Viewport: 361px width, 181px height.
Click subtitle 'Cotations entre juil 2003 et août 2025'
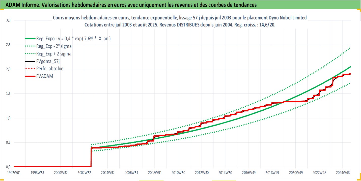[180, 24]
